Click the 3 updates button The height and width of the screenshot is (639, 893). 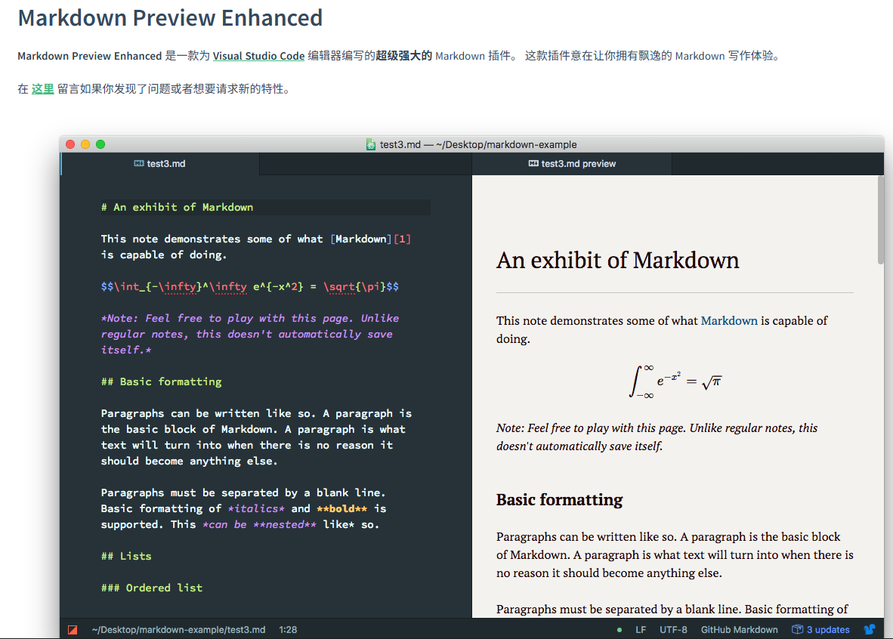click(x=820, y=630)
